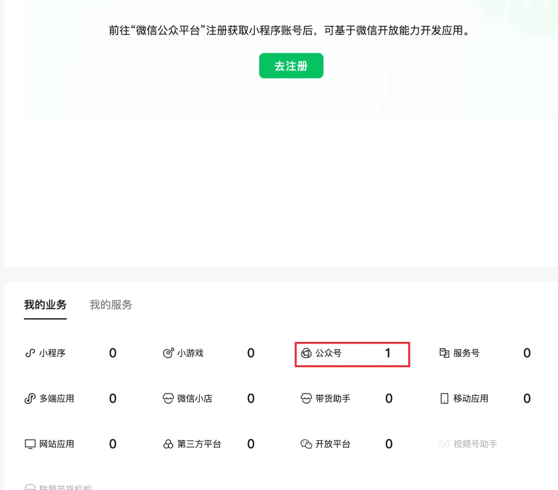Image resolution: width=558 pixels, height=490 pixels.
Task: Open the 带货助手 business entry
Action: tap(333, 398)
